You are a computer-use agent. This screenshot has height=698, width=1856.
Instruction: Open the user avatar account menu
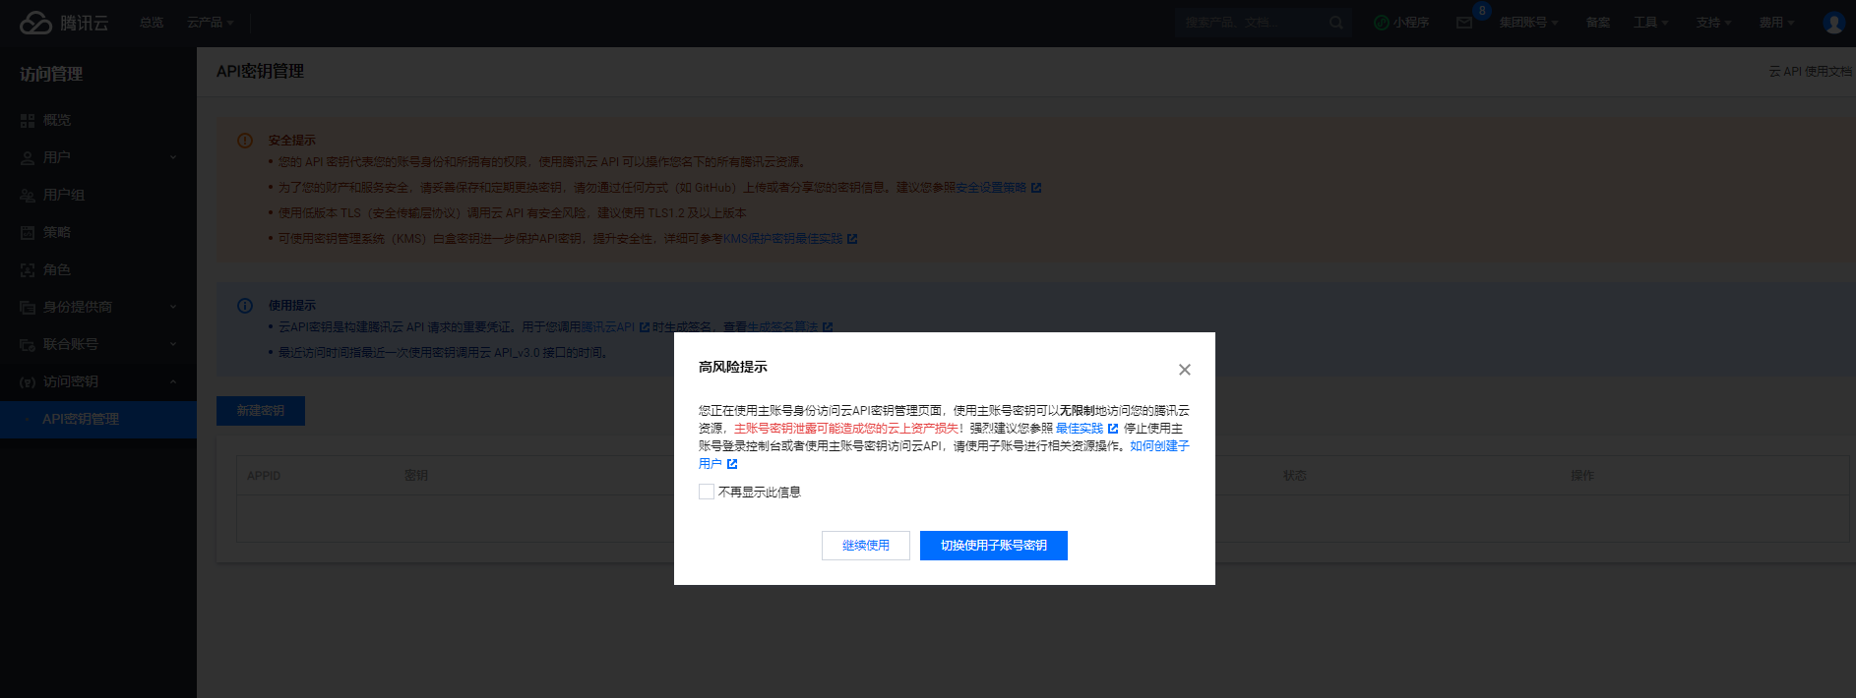click(1833, 23)
